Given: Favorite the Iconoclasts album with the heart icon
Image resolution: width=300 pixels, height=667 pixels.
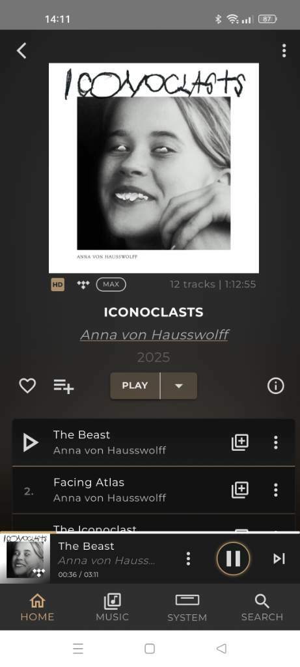Looking at the screenshot, I should pyautogui.click(x=27, y=386).
